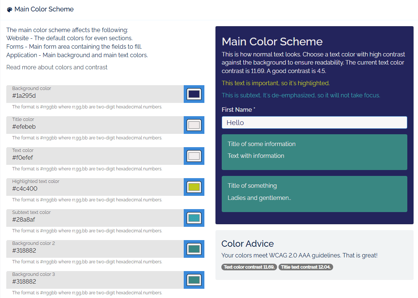The width and height of the screenshot is (418, 298).
Task: Open the Background color swatch picker
Action: (x=194, y=94)
